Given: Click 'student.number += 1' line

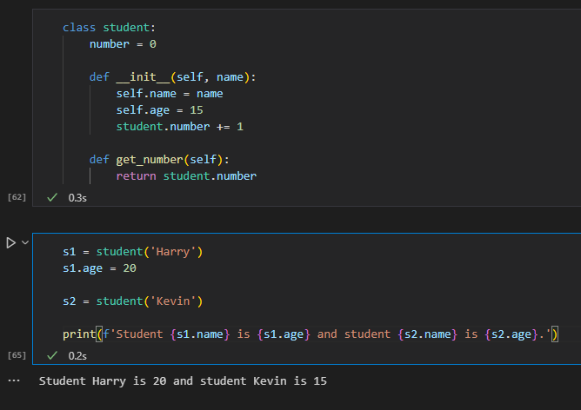Looking at the screenshot, I should pyautogui.click(x=180, y=127).
